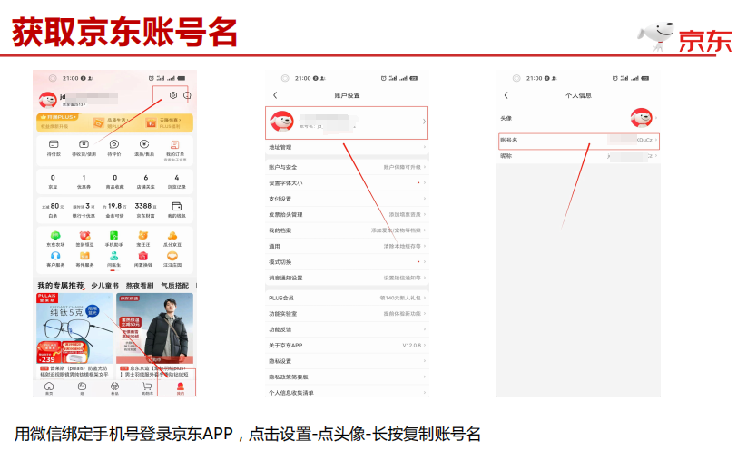This screenshot has width=737, height=460.
Task: Tap the shopping cart icon in bottom bar
Action: pyautogui.click(x=147, y=388)
